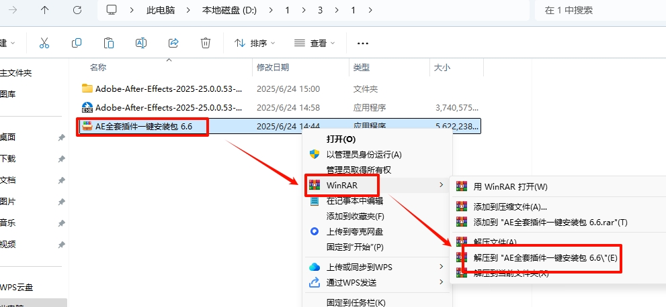Open 文档 in the sidebar

click(x=7, y=180)
